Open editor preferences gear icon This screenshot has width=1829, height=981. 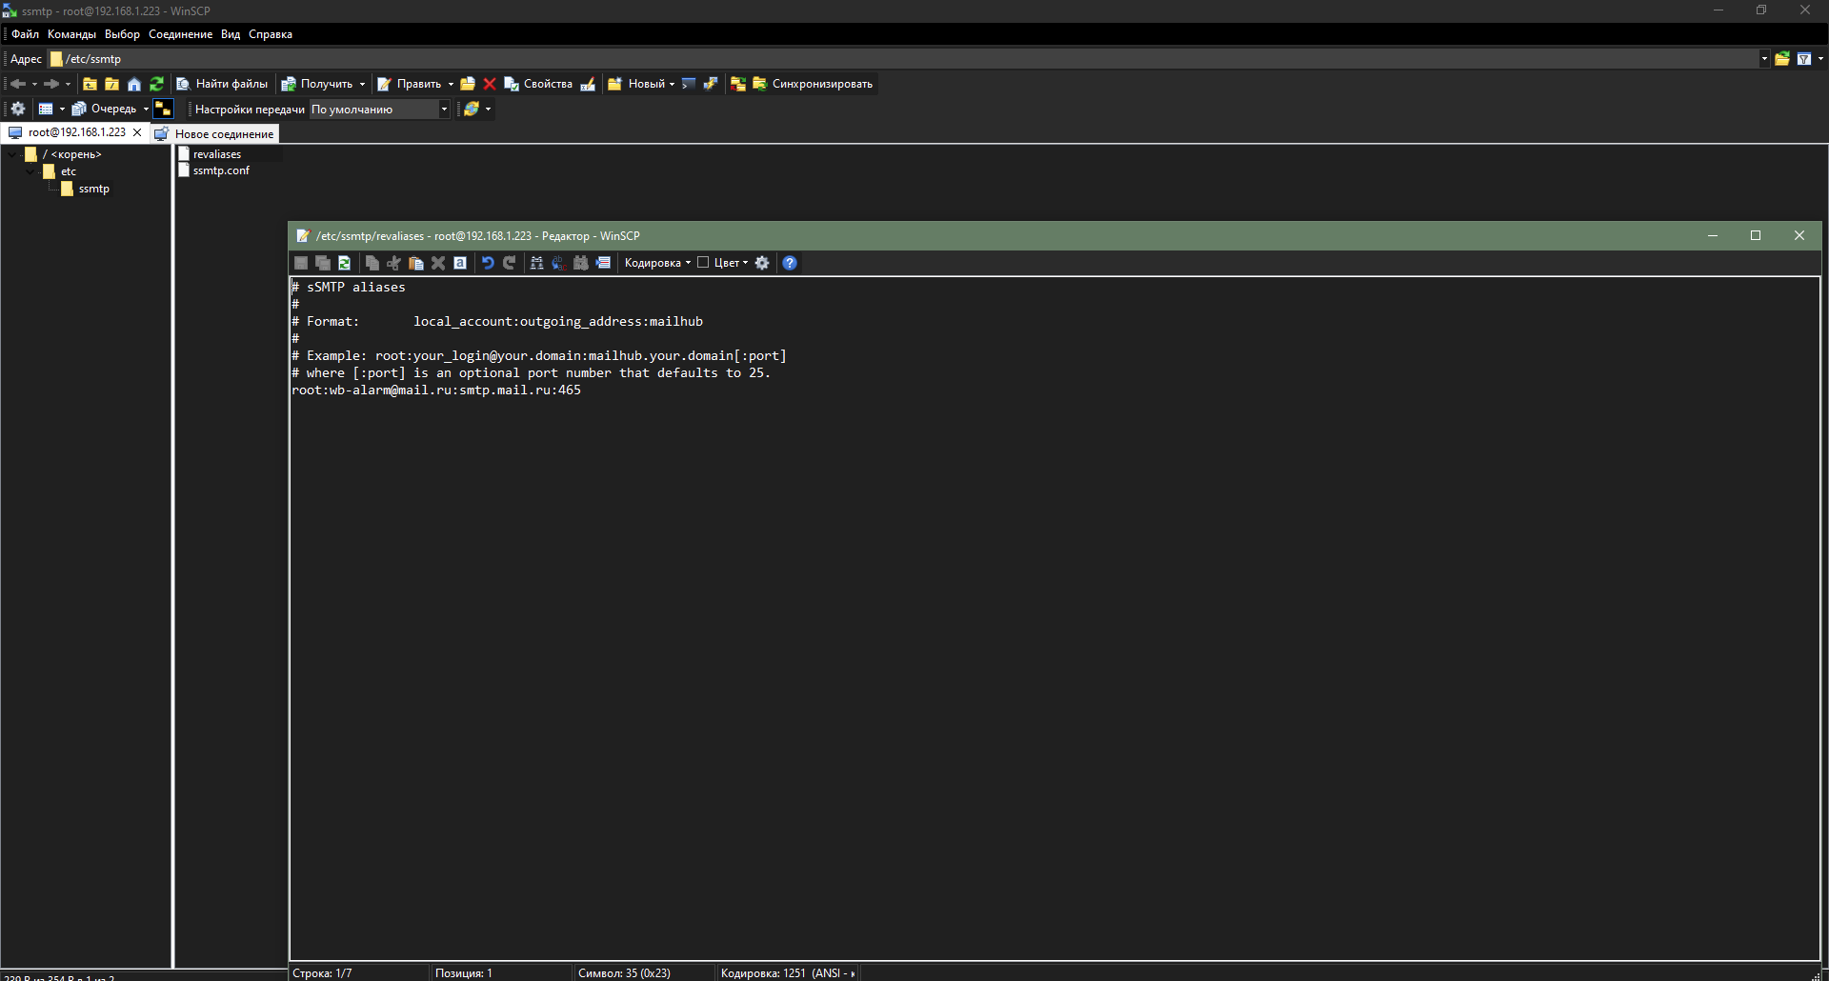pos(762,263)
